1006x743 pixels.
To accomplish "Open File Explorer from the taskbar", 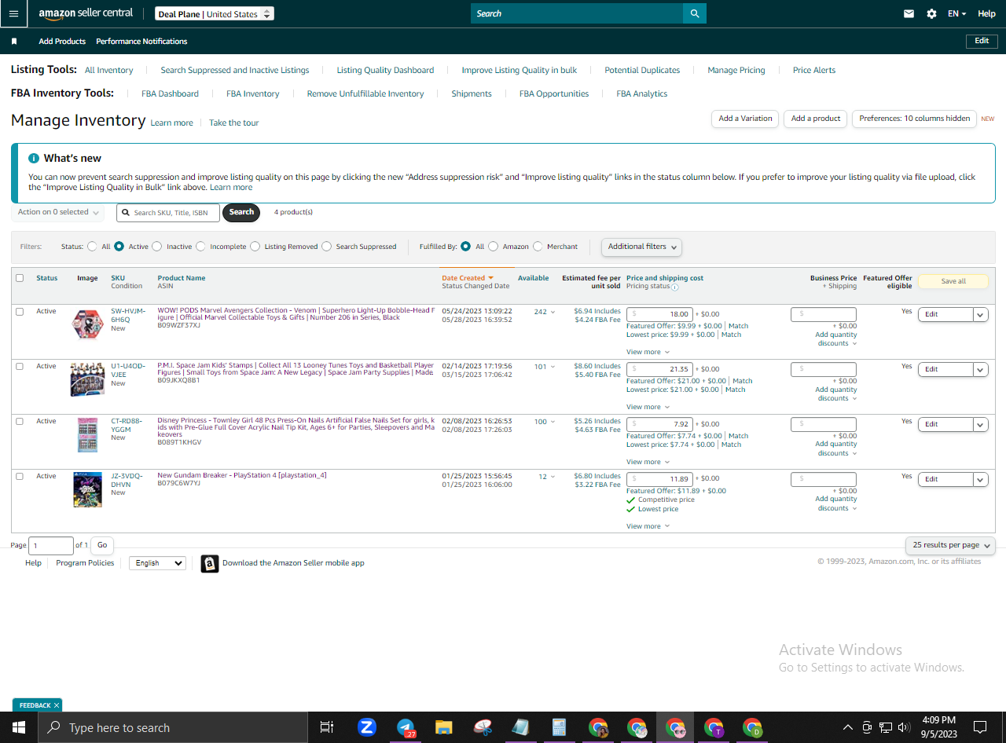I will [444, 727].
